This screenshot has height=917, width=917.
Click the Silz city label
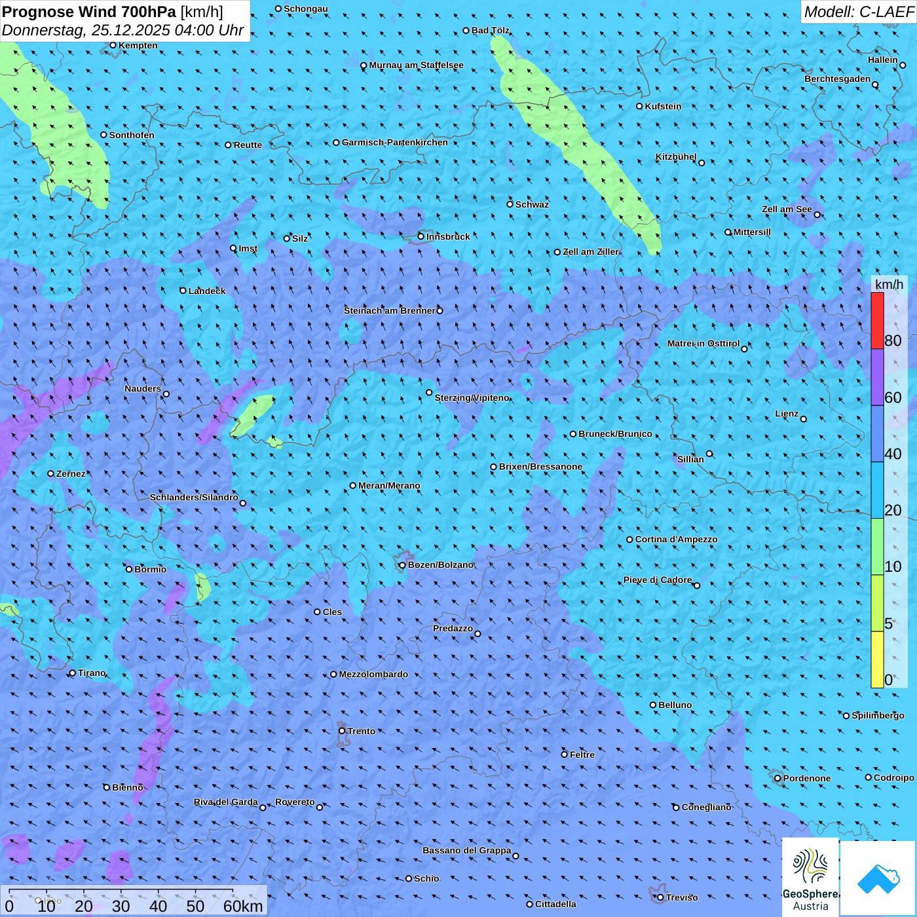click(300, 238)
